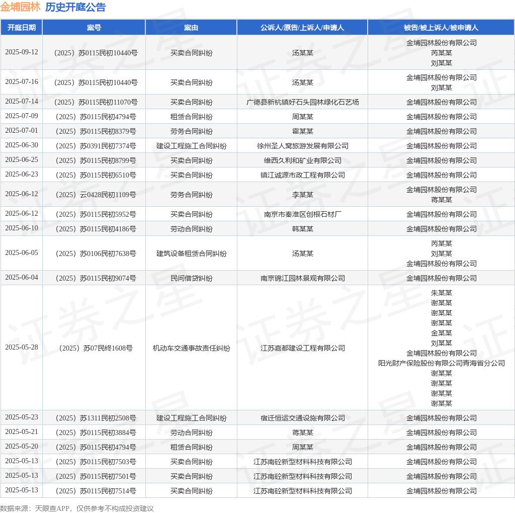The image size is (515, 513).
Task: Click date cell 2025-06-23
Action: 21,175
